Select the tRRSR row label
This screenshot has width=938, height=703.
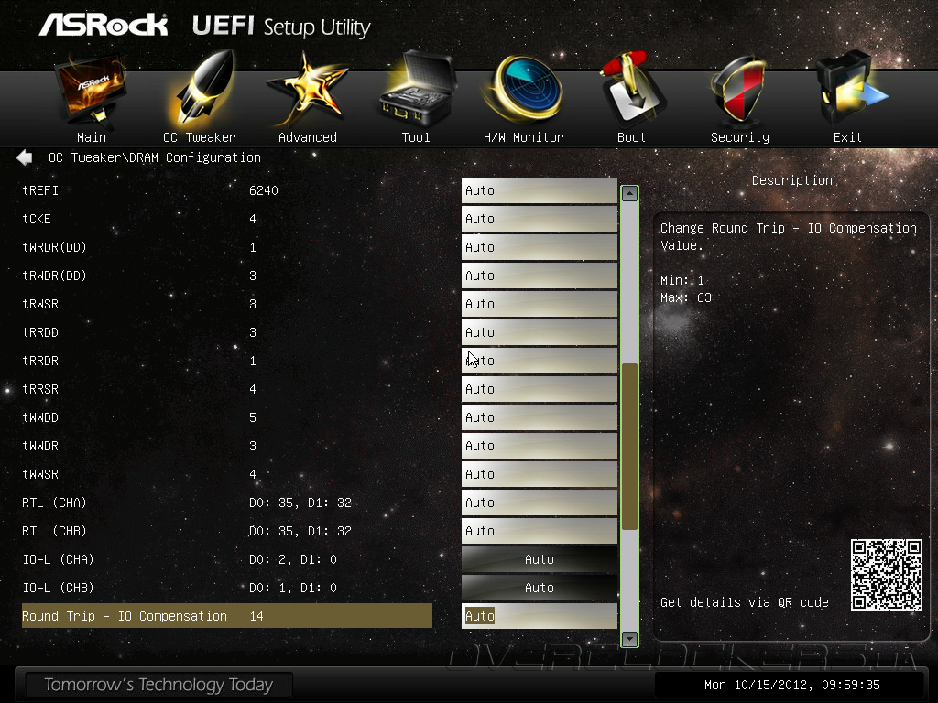click(40, 389)
